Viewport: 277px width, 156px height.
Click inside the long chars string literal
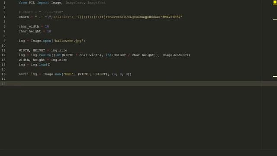coord(109,17)
